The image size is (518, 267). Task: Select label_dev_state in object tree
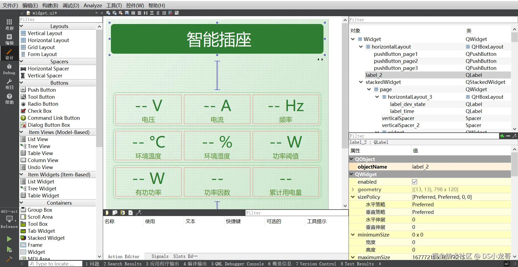(x=408, y=104)
